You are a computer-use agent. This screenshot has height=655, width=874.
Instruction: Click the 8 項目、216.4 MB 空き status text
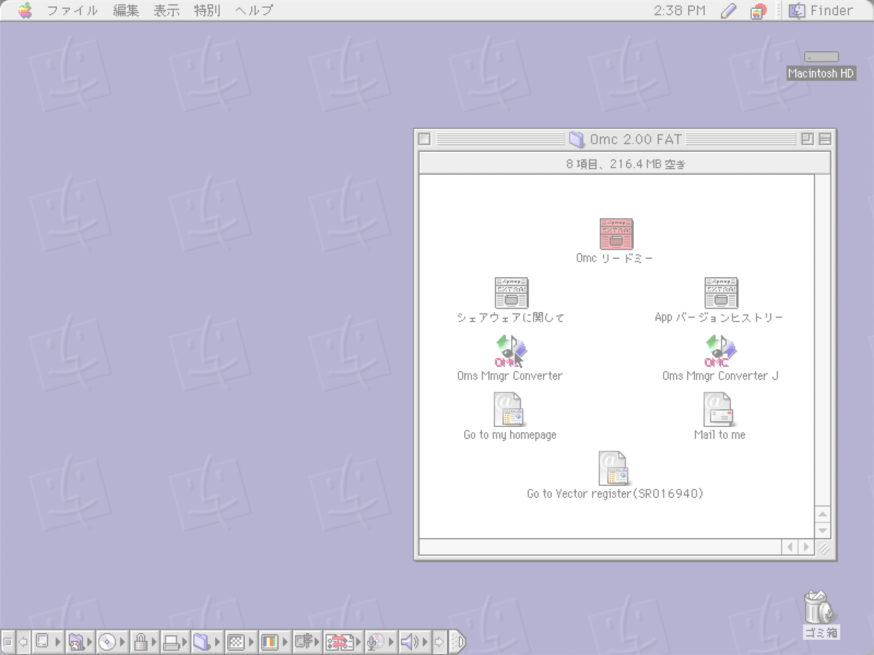point(625,164)
